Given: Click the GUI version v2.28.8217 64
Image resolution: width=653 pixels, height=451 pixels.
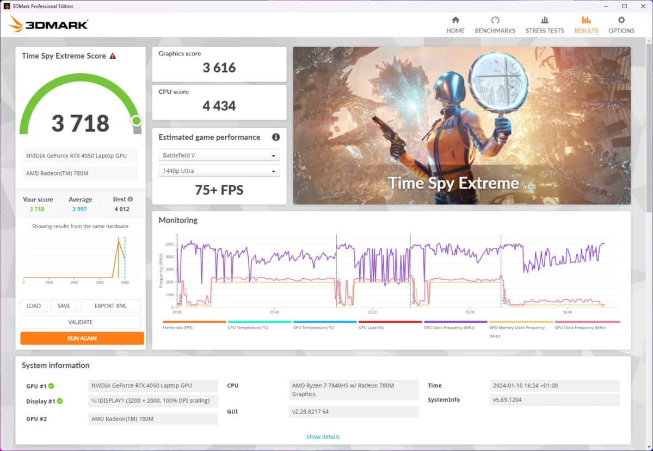Looking at the screenshot, I should click(354, 412).
